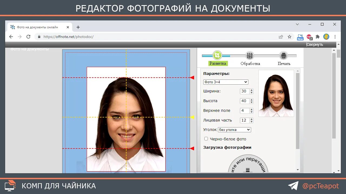Open the browser profile avatar icon
This screenshot has height=194, width=346.
(x=326, y=37)
